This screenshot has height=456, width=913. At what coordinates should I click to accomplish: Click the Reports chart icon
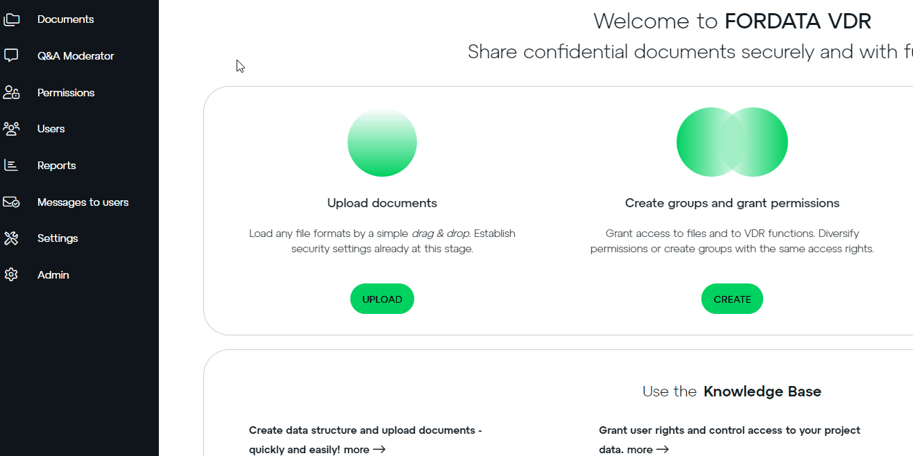(x=11, y=165)
